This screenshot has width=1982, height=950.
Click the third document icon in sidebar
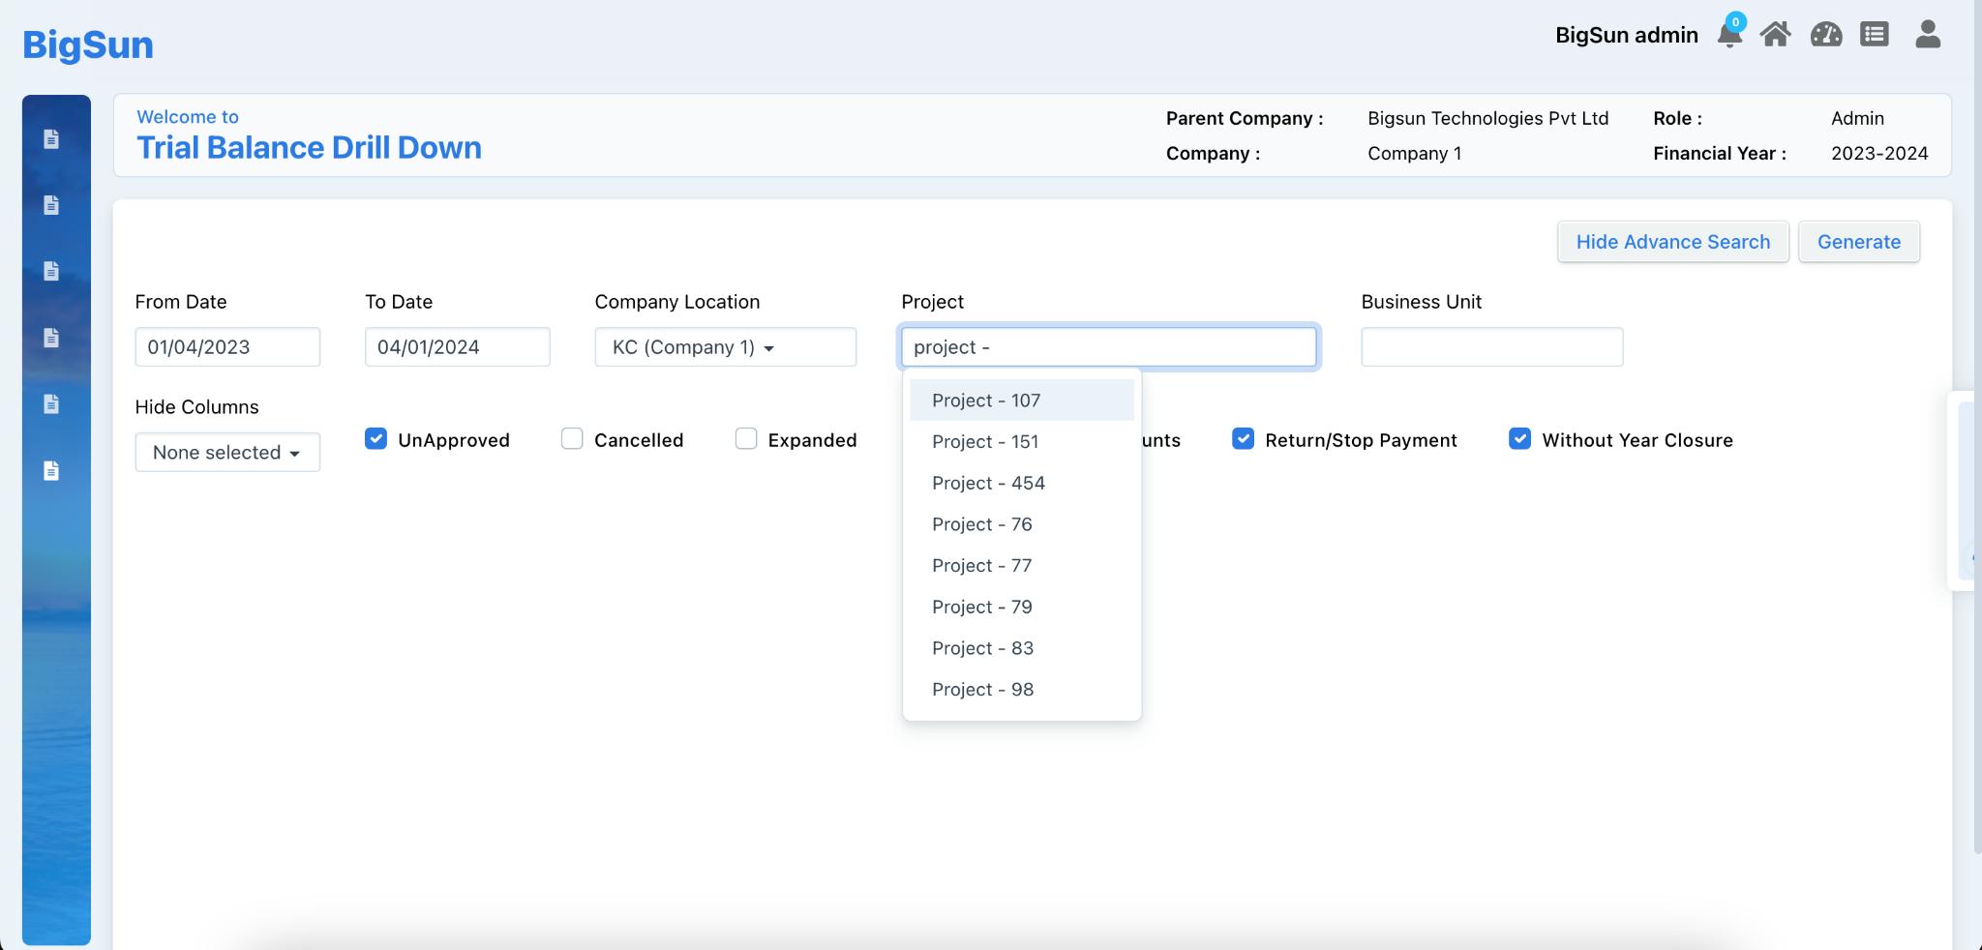click(x=51, y=271)
